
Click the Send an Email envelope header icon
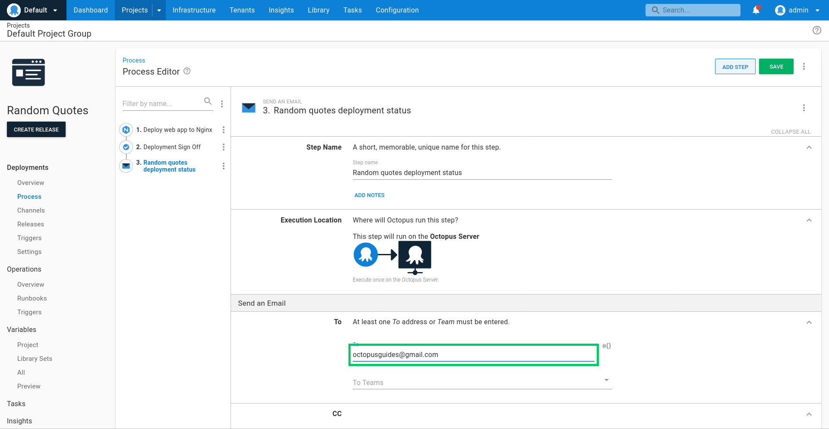(x=249, y=108)
